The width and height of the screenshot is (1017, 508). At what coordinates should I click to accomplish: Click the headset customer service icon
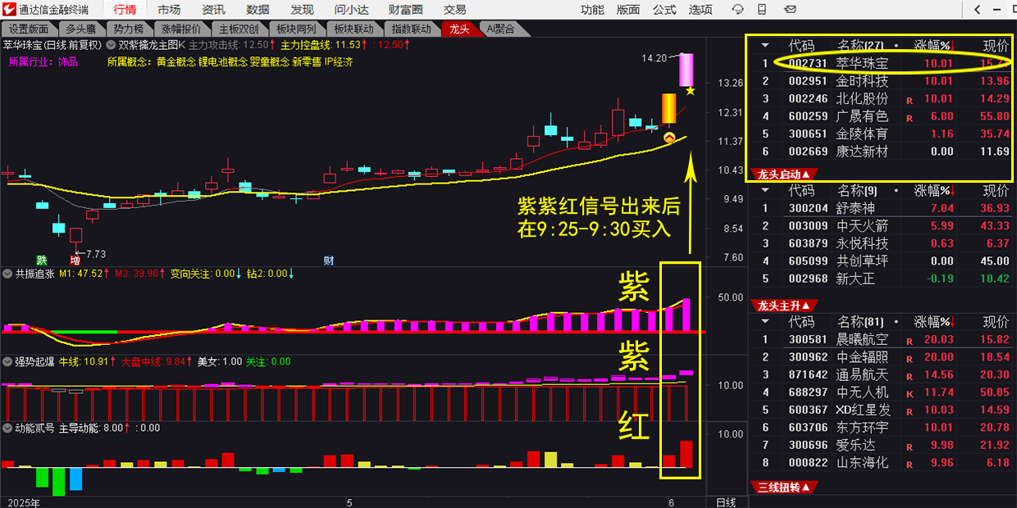(738, 10)
